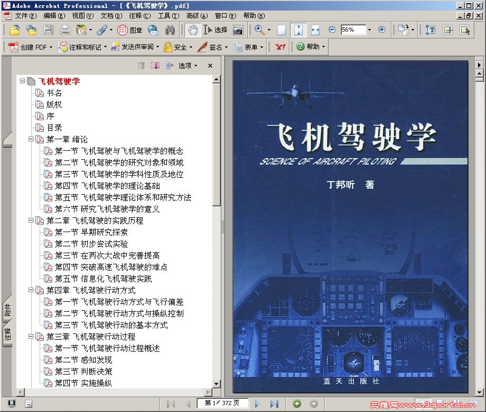Go to the next page
The height and width of the screenshot is (412, 486).
click(x=257, y=404)
